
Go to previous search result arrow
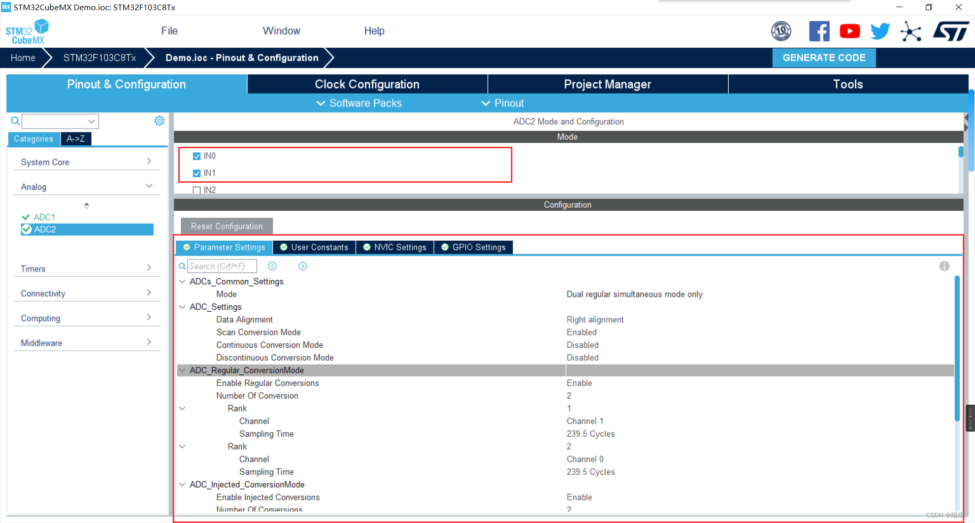click(272, 266)
